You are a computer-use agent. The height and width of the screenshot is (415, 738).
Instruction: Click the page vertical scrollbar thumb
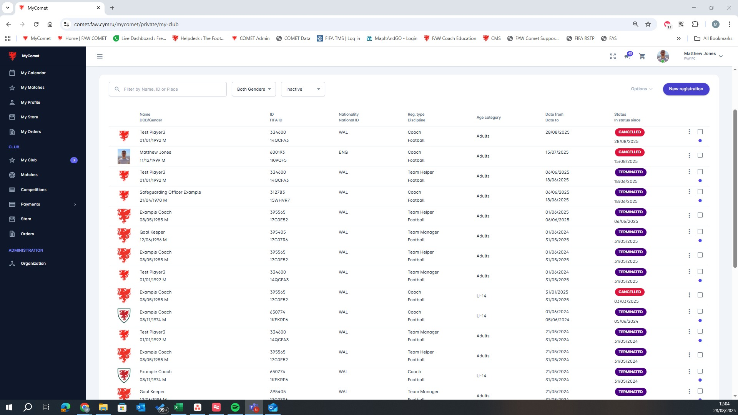pyautogui.click(x=735, y=188)
